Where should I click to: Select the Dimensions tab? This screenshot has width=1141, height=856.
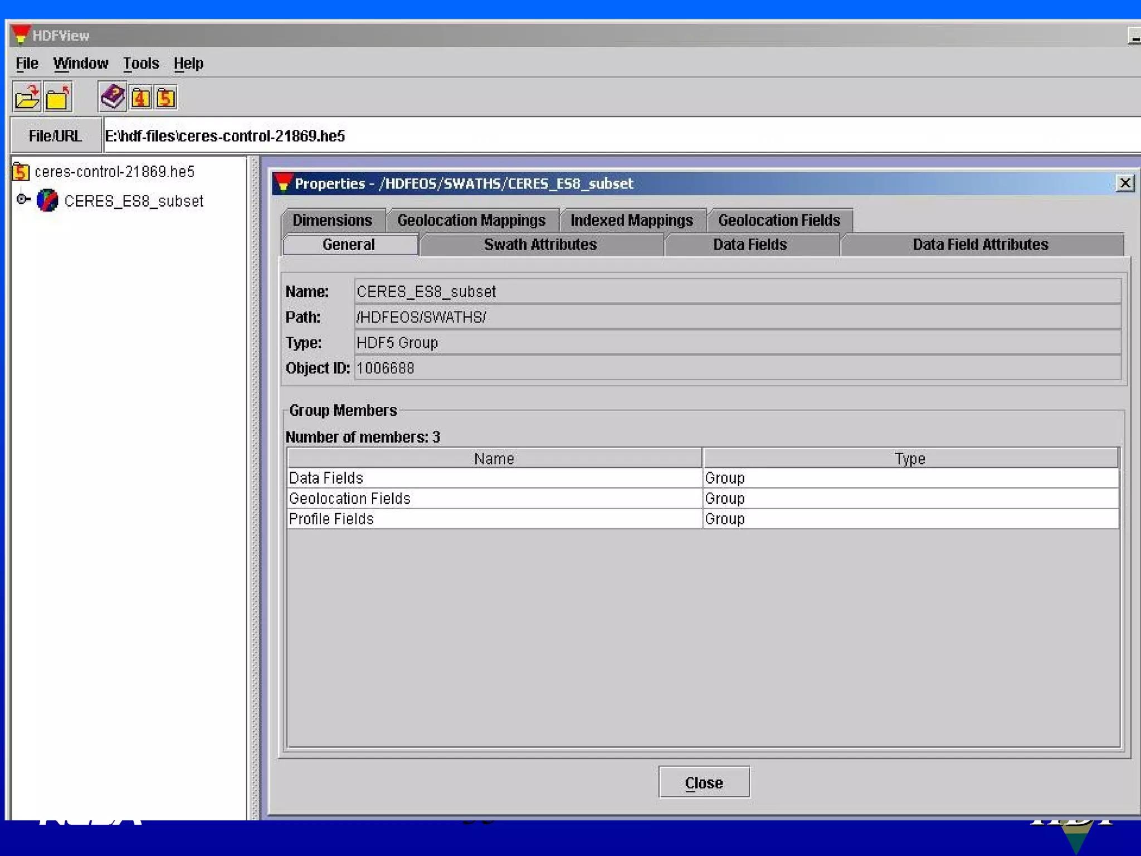tap(332, 220)
